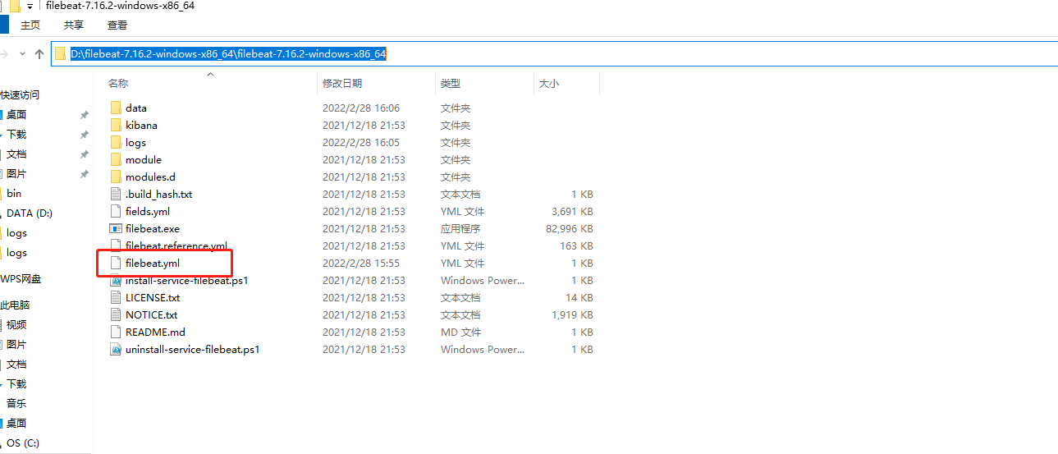The width and height of the screenshot is (1058, 454).
Task: Click the 163 KB size value
Action: point(576,246)
